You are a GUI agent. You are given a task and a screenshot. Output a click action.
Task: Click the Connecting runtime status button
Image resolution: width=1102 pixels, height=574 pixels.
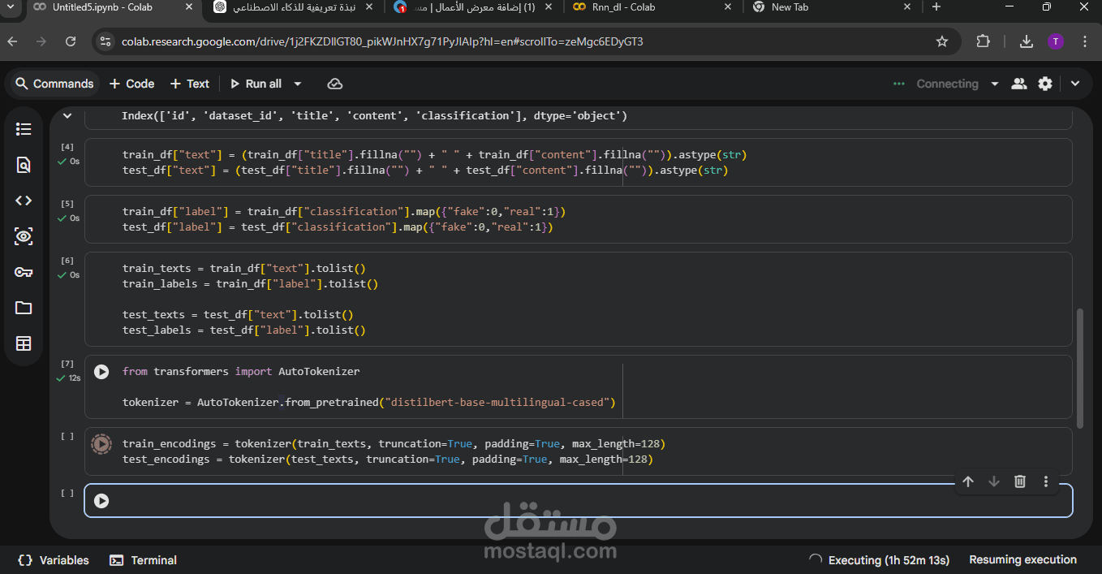pos(936,84)
